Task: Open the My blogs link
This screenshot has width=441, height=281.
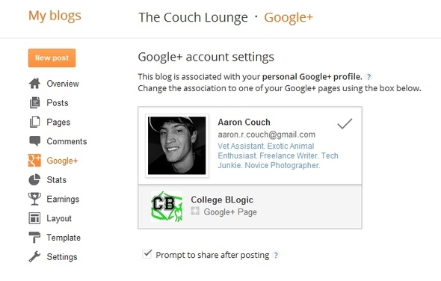Action: click(x=55, y=16)
